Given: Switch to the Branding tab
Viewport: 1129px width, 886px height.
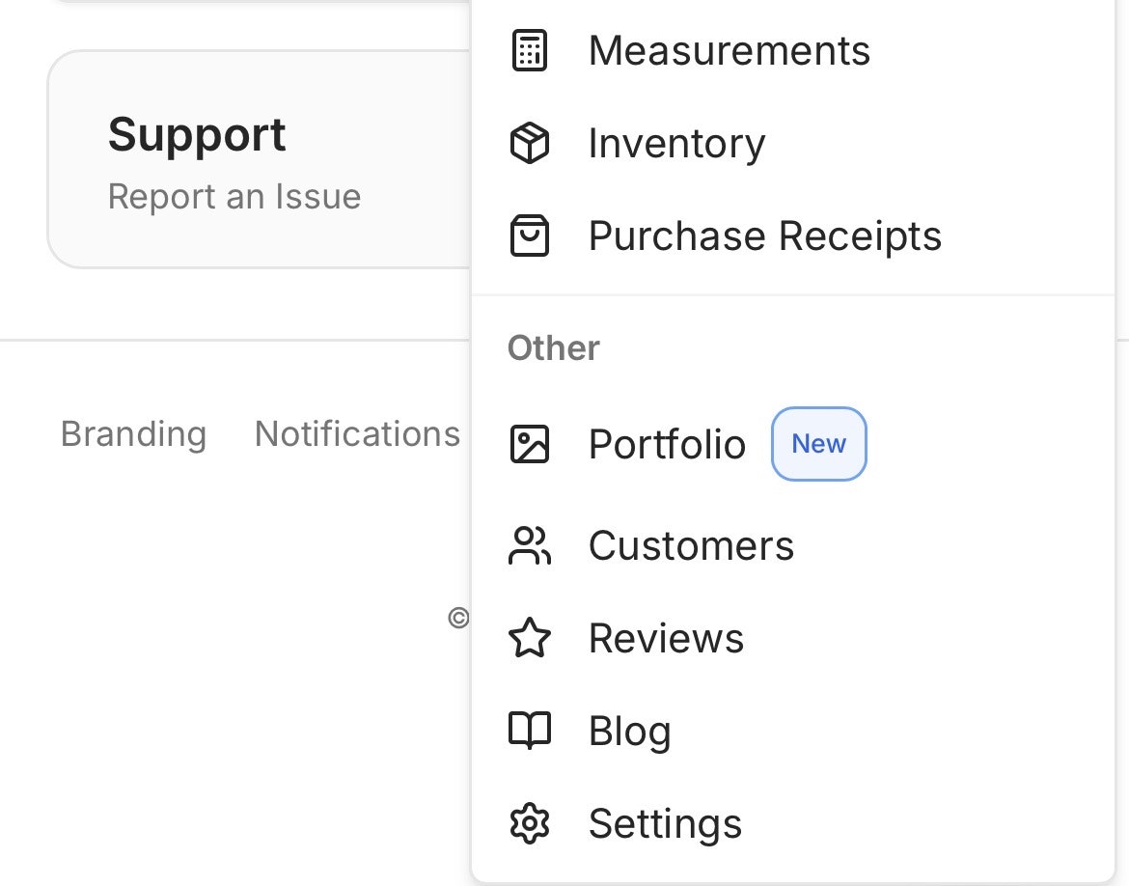Looking at the screenshot, I should [133, 434].
